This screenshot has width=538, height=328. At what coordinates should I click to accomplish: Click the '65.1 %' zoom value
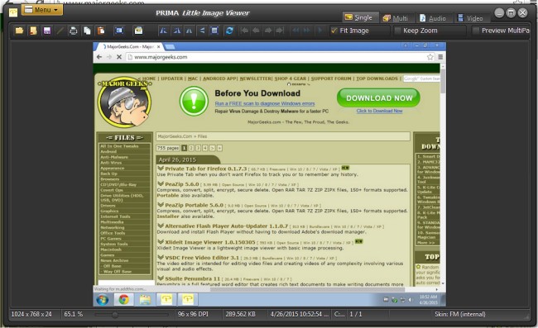[x=74, y=314]
